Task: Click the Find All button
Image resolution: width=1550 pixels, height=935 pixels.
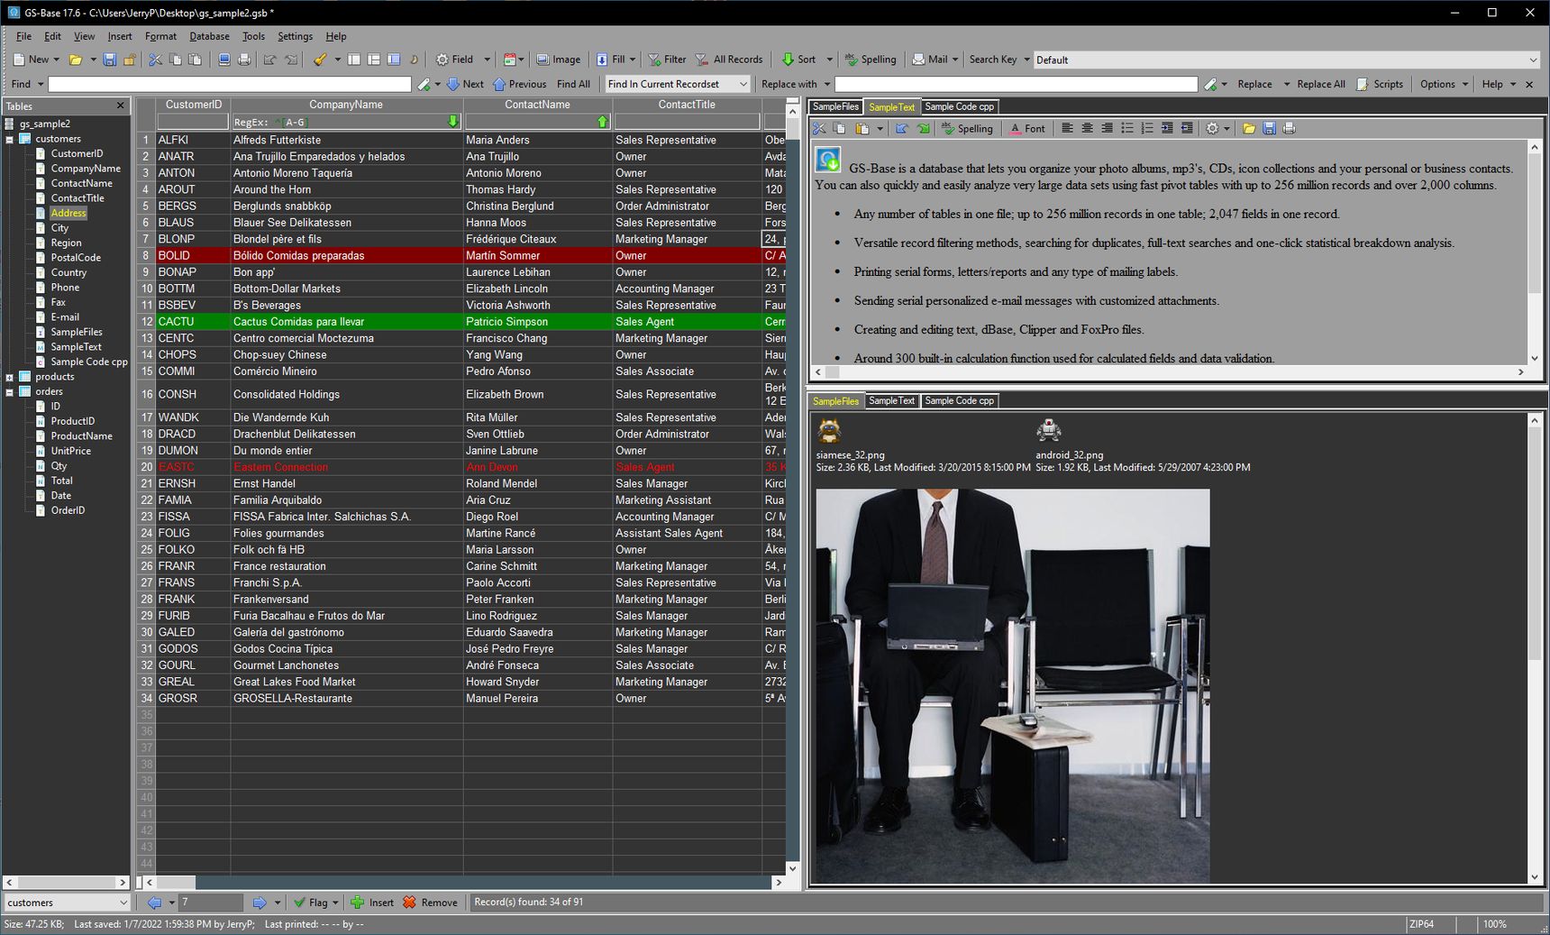Action: click(573, 84)
